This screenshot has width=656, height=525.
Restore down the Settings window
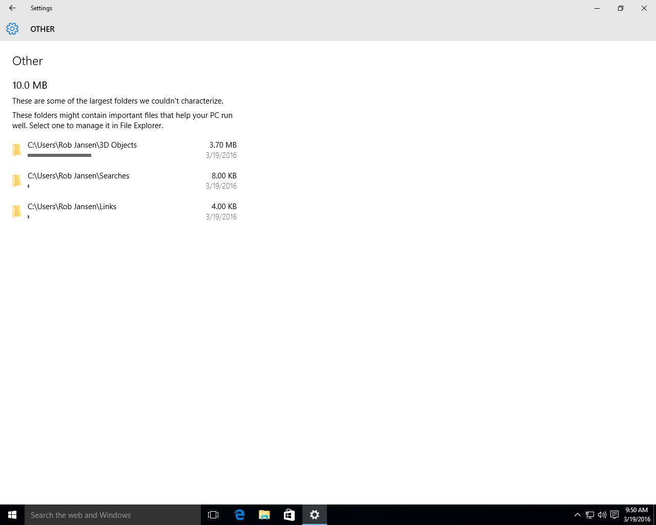click(621, 8)
